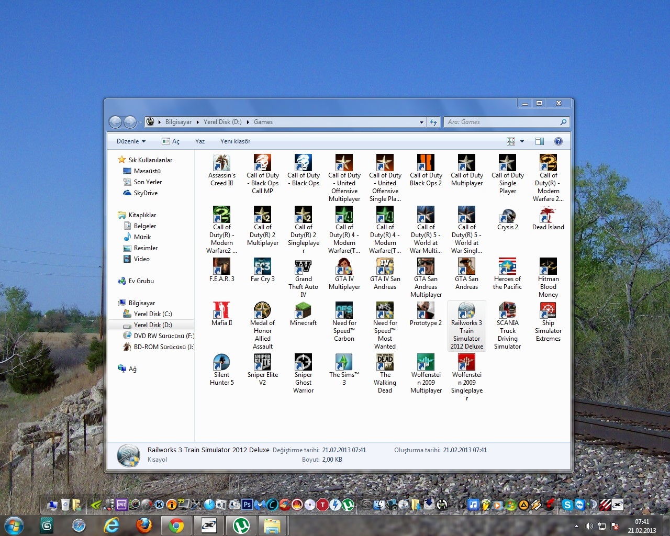Expand Yerel Disk (D:) breadcrumb arrow
Viewport: 670px width, 536px height.
[x=248, y=122]
